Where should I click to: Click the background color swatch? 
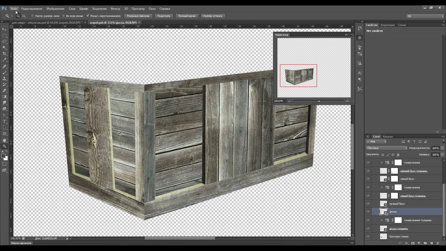pyautogui.click(x=6, y=159)
